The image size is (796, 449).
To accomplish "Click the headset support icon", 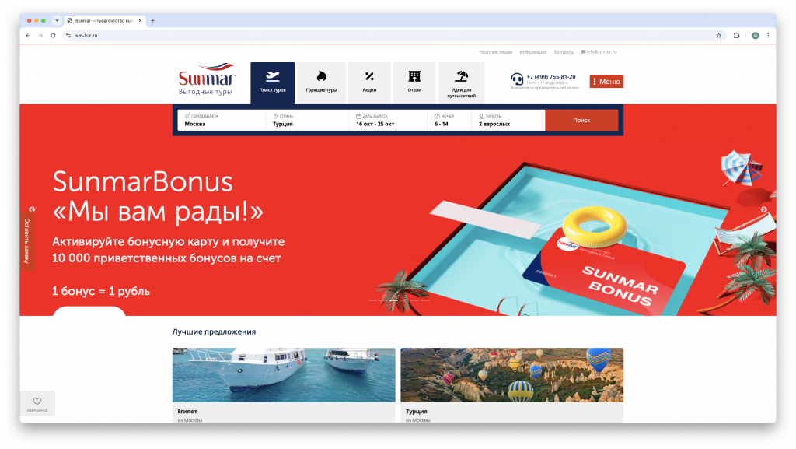I will tap(517, 79).
